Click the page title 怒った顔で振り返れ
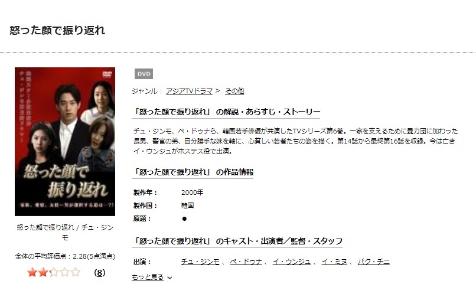476x297 pixels. pos(57,30)
